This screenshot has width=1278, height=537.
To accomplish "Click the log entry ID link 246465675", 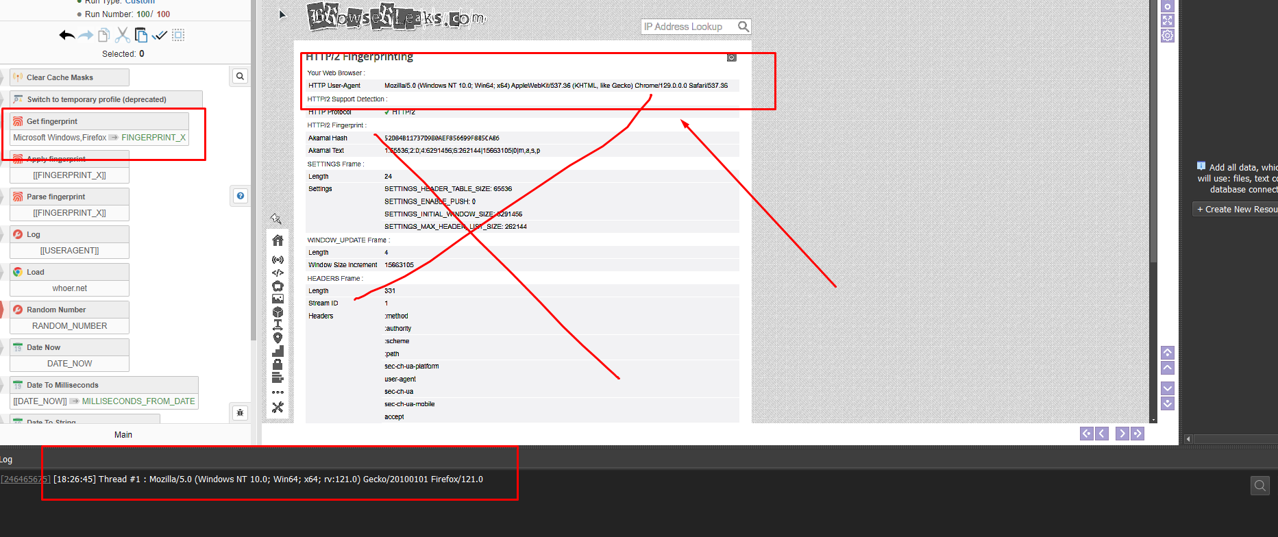I will point(25,479).
